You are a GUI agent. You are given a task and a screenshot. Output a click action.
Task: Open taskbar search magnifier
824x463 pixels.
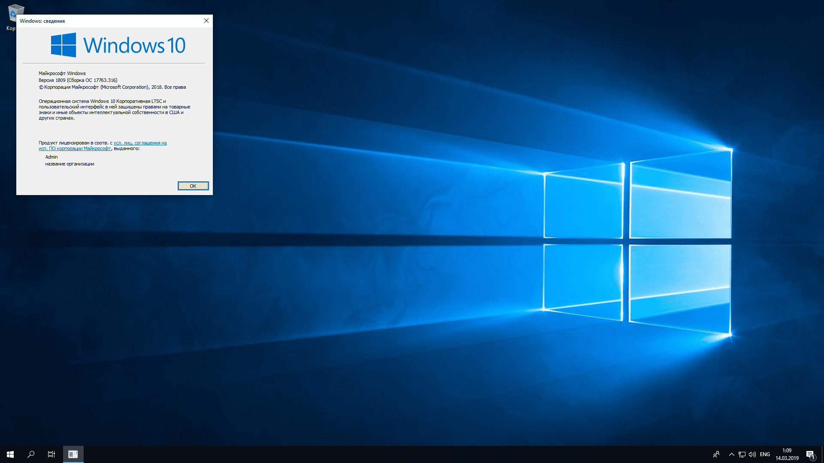(31, 454)
